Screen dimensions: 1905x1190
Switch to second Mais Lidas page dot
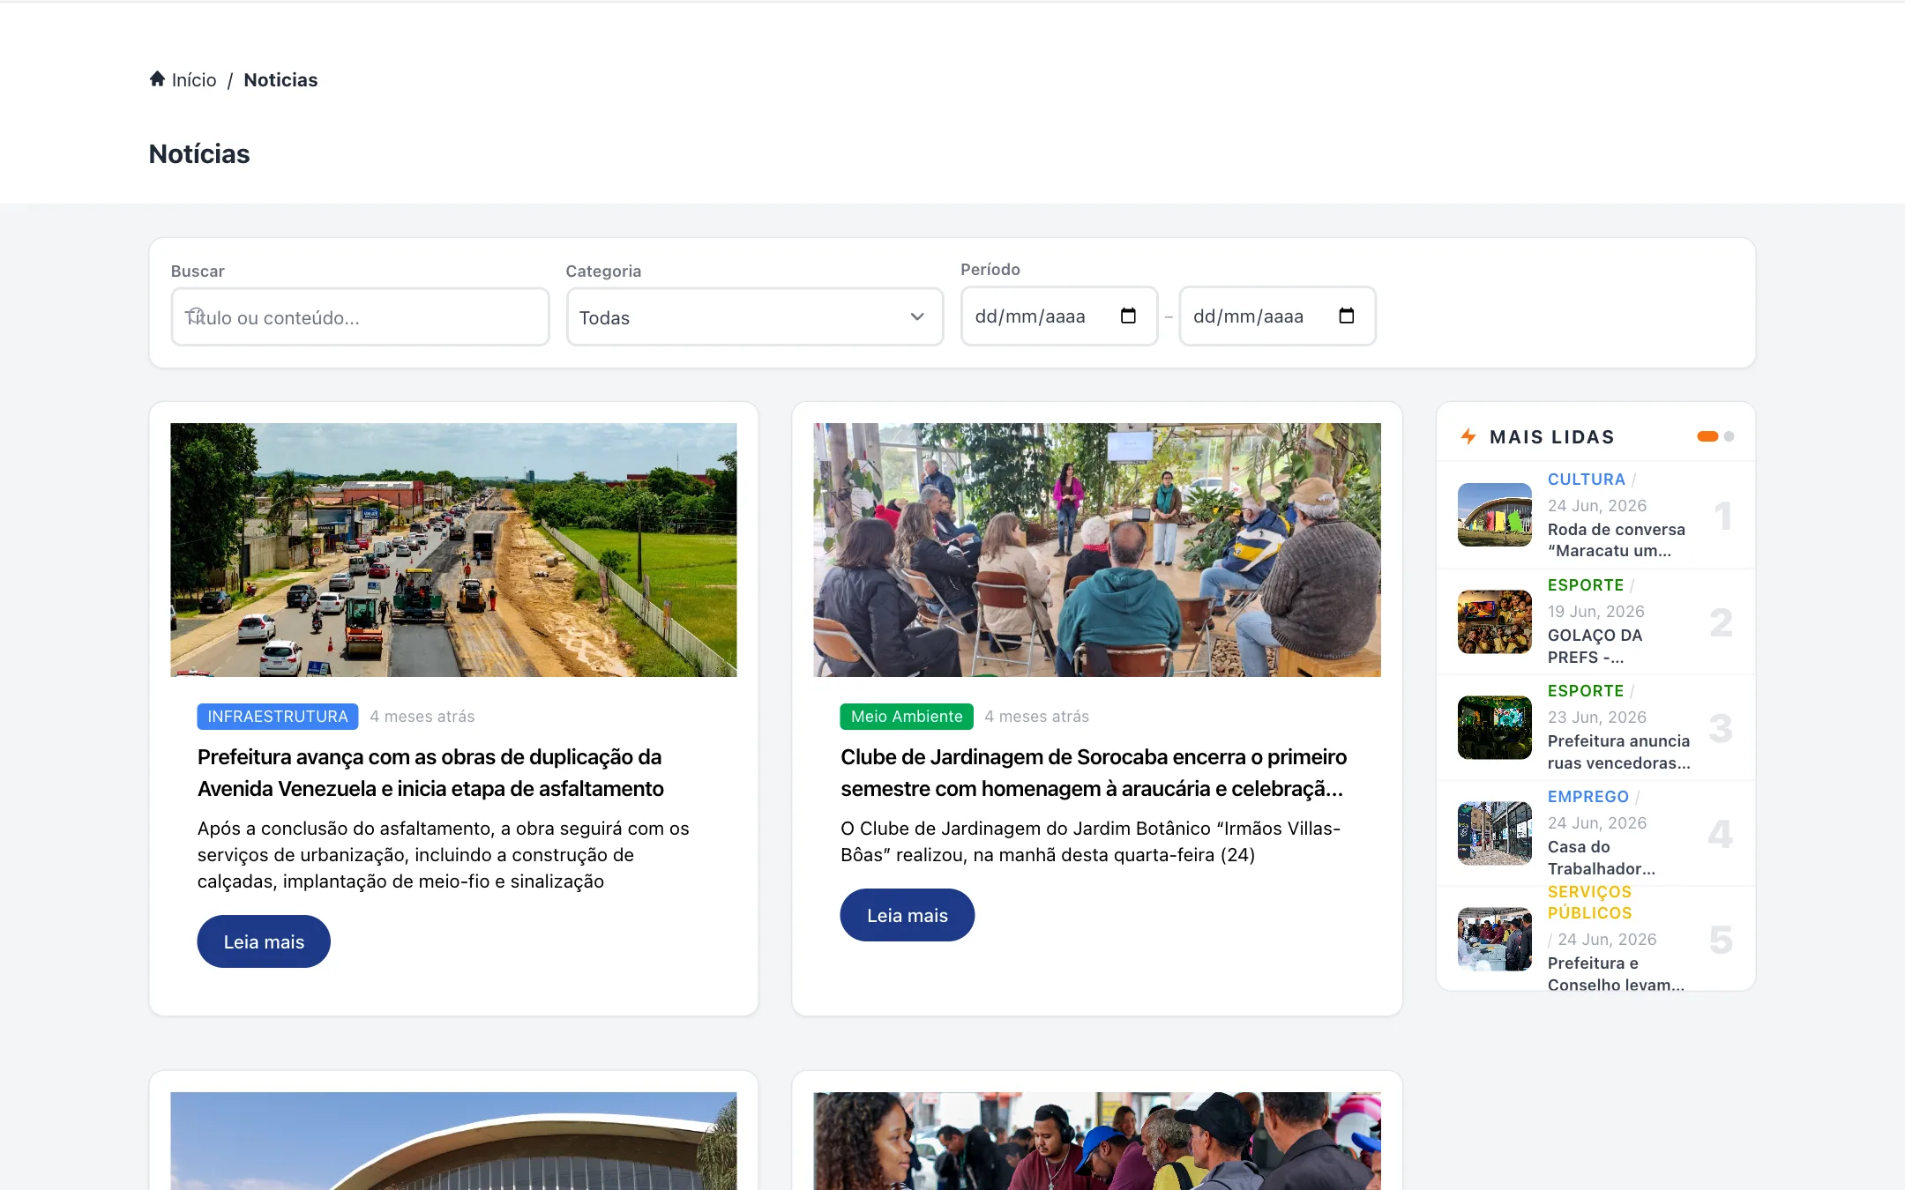pos(1729,436)
